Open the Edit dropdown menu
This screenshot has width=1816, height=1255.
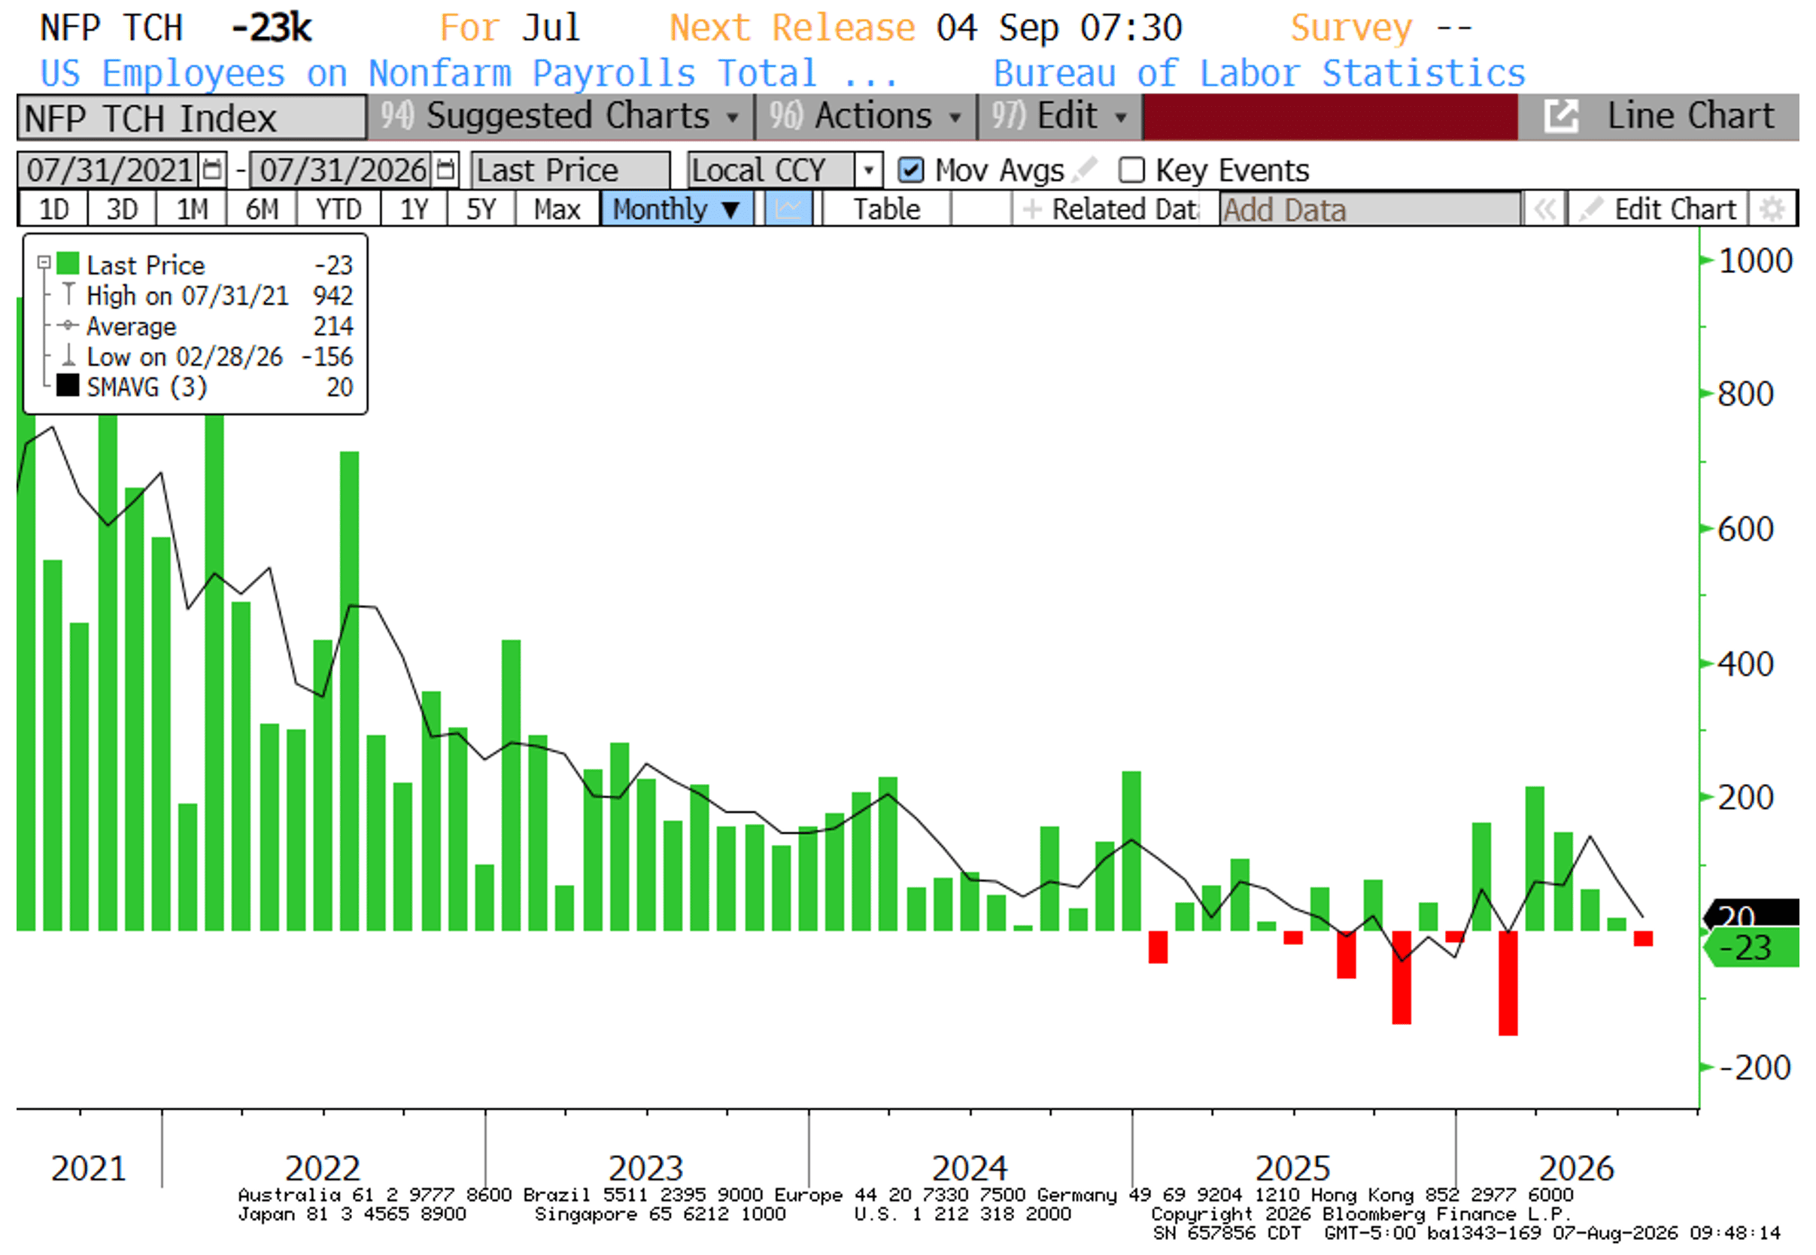[x=1060, y=117]
